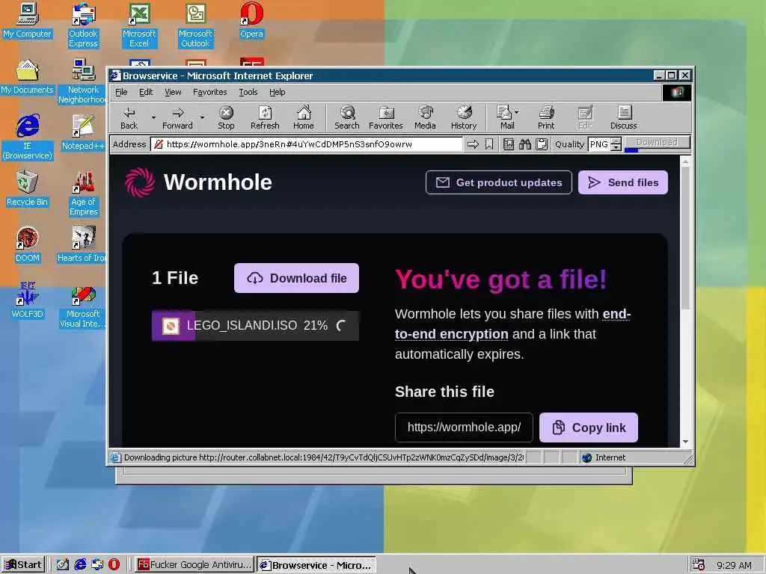Open the Favorites toolbar button
The width and height of the screenshot is (766, 574).
point(385,118)
